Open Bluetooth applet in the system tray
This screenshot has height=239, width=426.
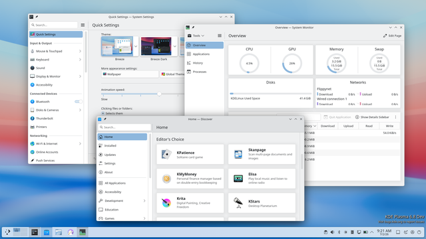point(339,232)
